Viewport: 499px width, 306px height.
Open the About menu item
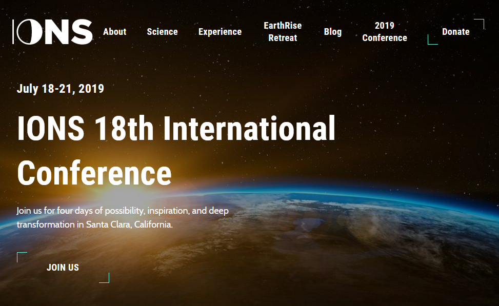pos(114,31)
